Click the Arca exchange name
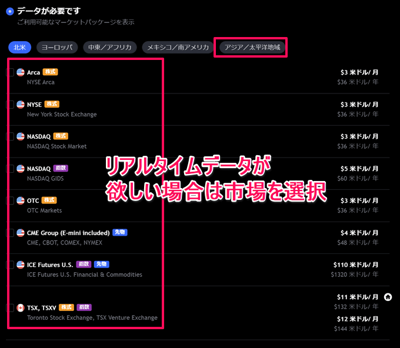 point(34,72)
